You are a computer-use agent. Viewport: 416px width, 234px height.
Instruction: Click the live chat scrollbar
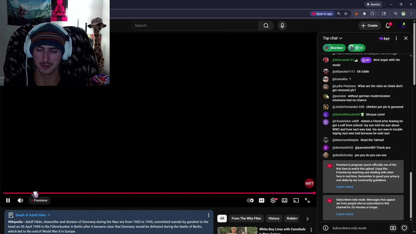411,194
